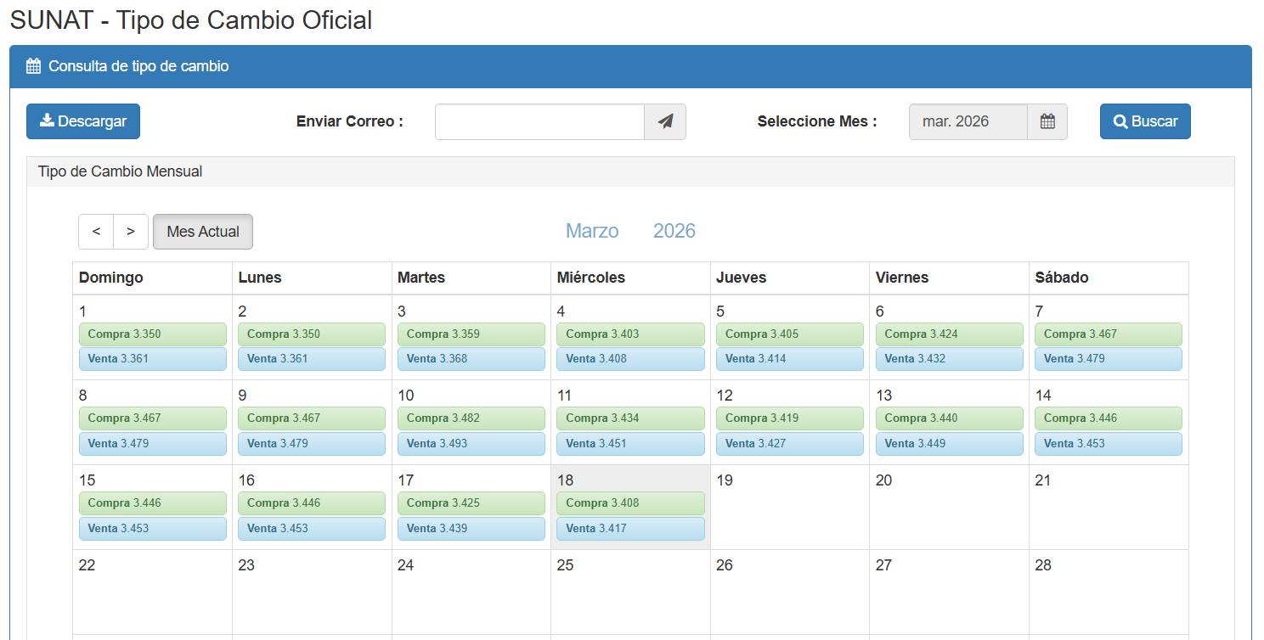The image size is (1264, 640).
Task: Go to next month arrow
Action: click(131, 232)
